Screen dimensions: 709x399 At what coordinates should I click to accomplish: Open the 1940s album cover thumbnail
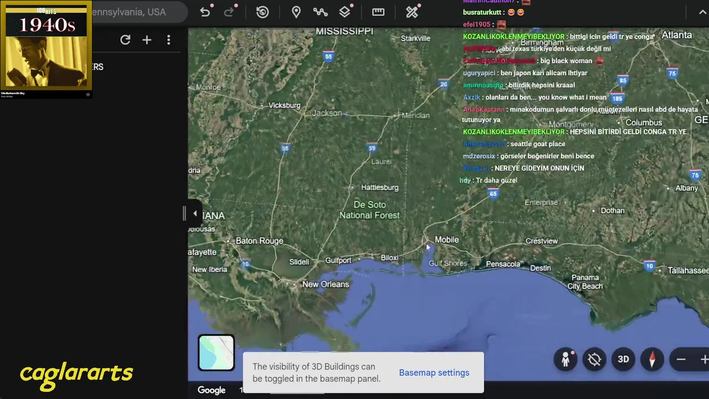tap(46, 46)
